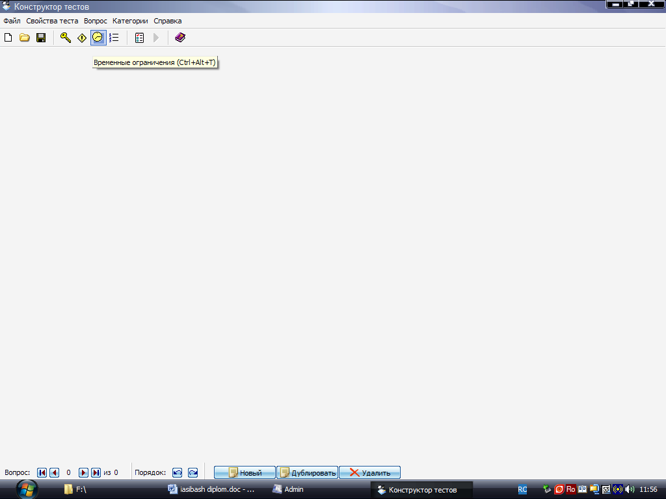Image resolution: width=666 pixels, height=499 pixels.
Task: Click the gray play arrow toolbar icon
Action: point(156,38)
